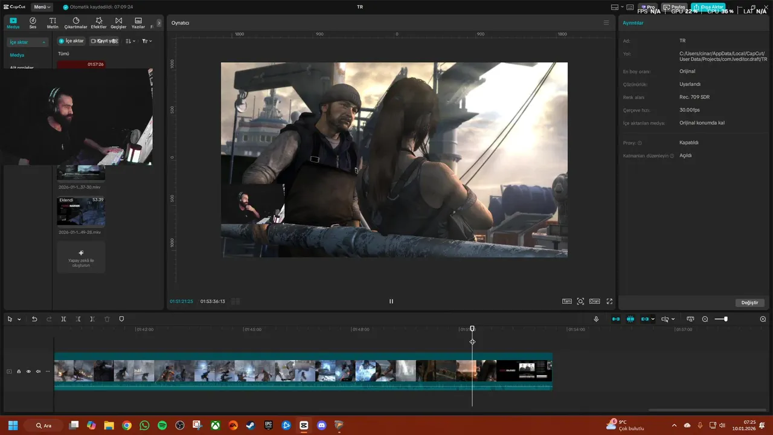Zoom in the timeline with plus icon

pyautogui.click(x=763, y=319)
